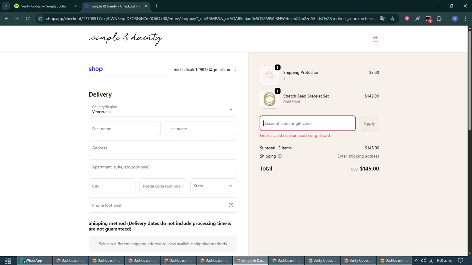The image size is (472, 265).
Task: Open the Country/Region dropdown
Action: click(x=163, y=109)
